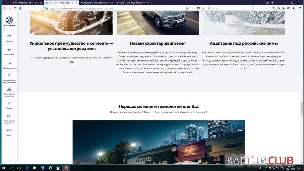
Task: Open the Тест-драйв steering wheel item
Action: tap(9, 52)
